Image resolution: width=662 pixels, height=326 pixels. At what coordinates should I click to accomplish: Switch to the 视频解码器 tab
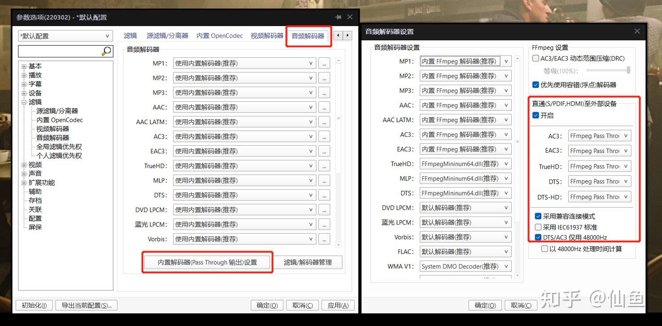266,35
